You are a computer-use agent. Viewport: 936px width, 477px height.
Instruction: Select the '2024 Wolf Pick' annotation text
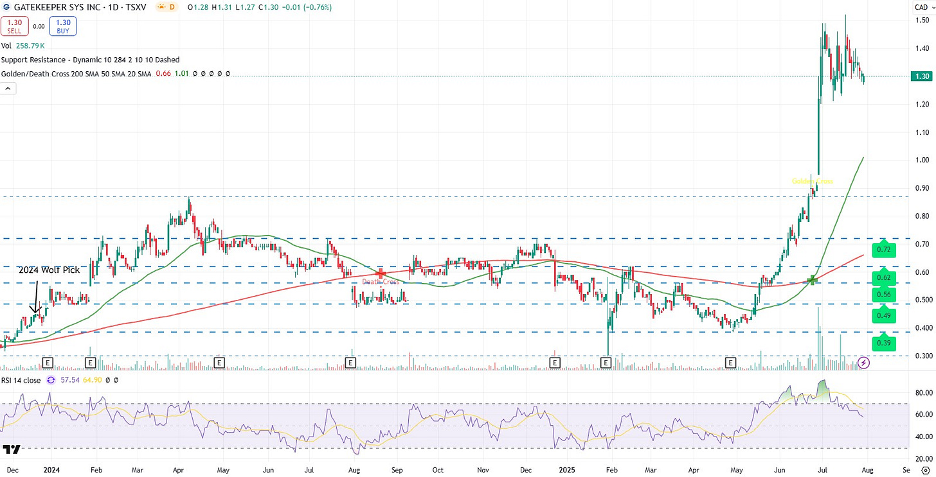click(49, 270)
